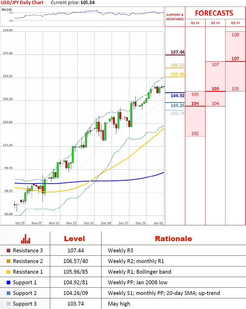Select the Q3 14 forecast column header

[235, 23]
